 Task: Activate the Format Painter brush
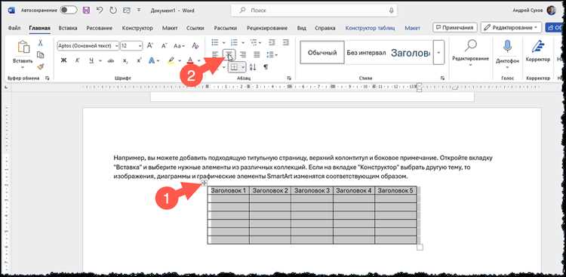41,67
